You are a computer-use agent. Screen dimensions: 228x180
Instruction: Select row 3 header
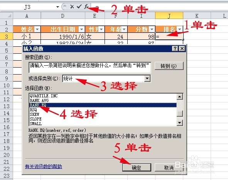click(7, 36)
